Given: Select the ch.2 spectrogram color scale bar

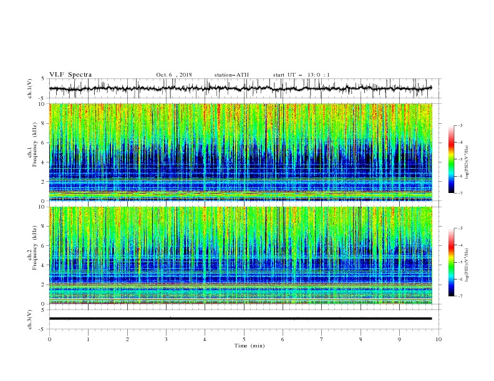Looking at the screenshot, I should 451,262.
